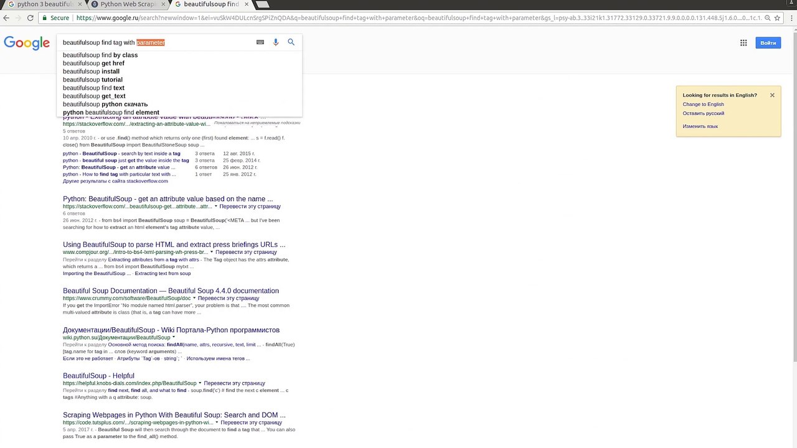Choose suggestion 'beautifulsoup get href'
Screen dimensions: 797x448
click(x=179, y=63)
